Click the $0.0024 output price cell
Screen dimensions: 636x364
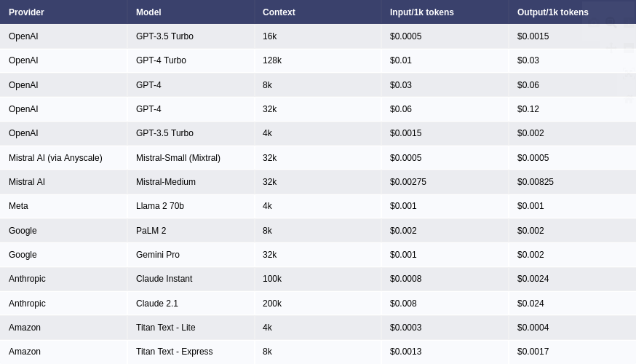pyautogui.click(x=533, y=279)
